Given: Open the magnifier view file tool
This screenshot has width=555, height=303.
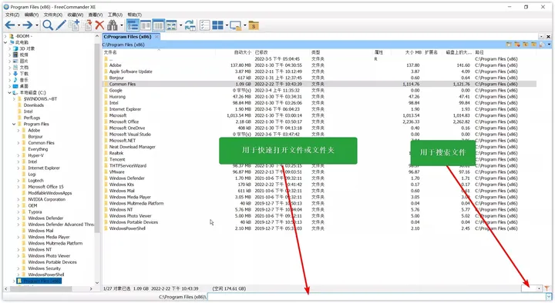Looking at the screenshot, I should point(48,25).
